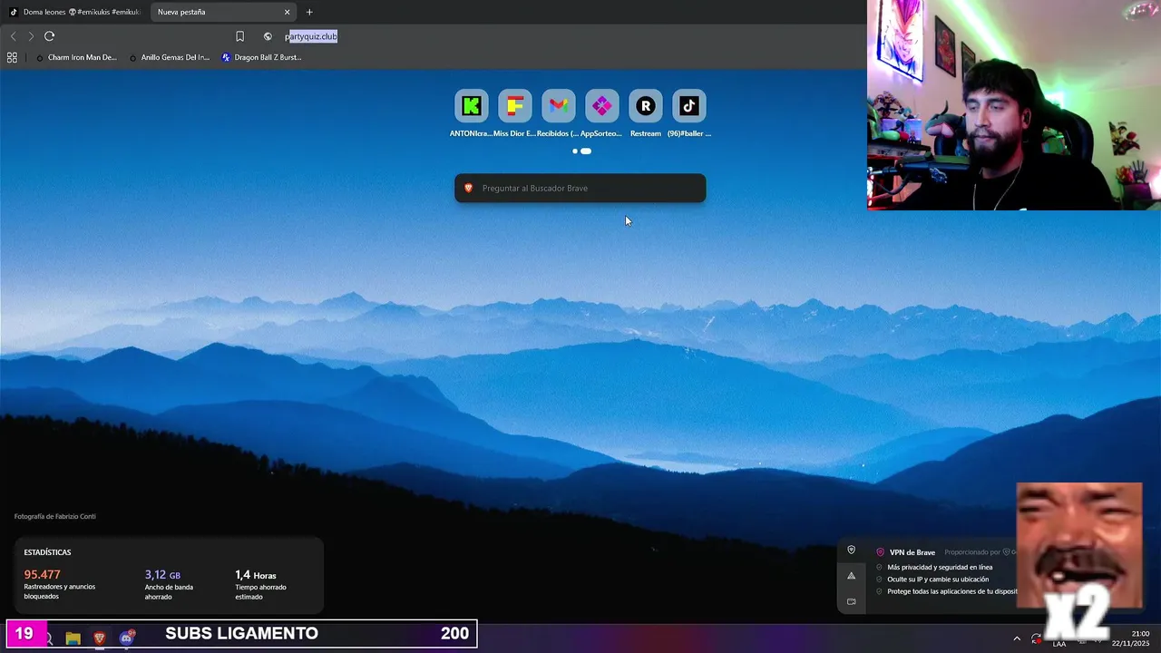Viewport: 1161px width, 653px height.
Task: Click the VPN de Brave heading
Action: (912, 552)
